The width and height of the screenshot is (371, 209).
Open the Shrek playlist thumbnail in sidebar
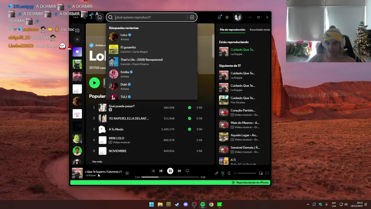point(77,139)
